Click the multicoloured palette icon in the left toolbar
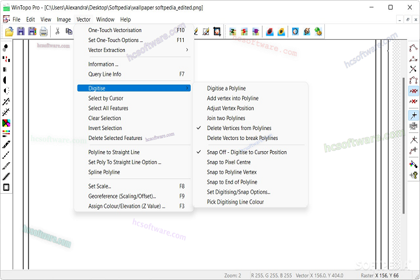Viewport: 420px width, 280px height. click(x=6, y=123)
